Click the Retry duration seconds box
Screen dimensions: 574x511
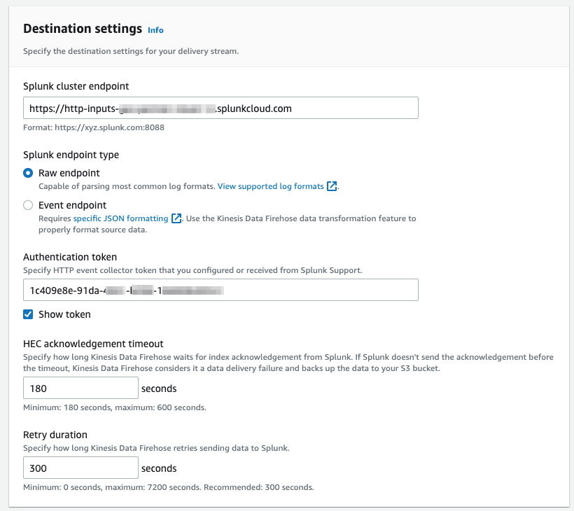[80, 468]
